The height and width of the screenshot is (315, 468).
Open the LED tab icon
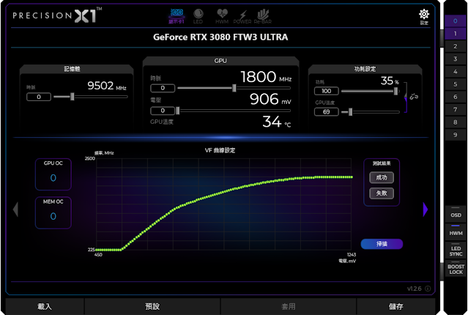pos(198,16)
